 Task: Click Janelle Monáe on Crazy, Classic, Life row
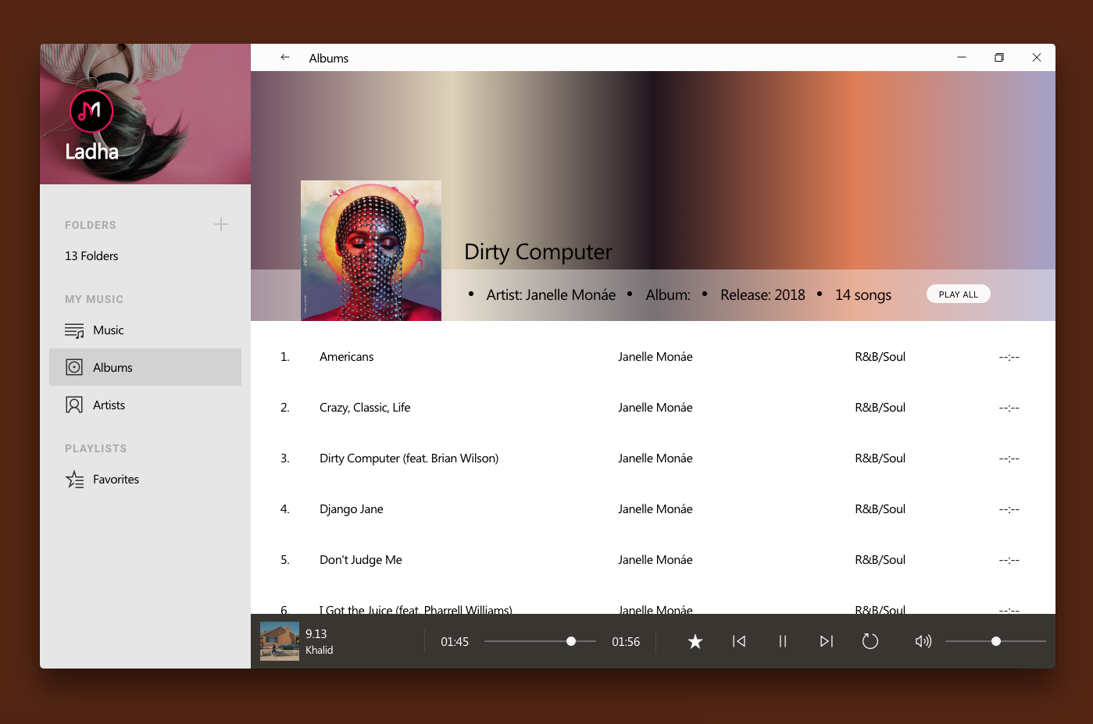[x=655, y=408]
